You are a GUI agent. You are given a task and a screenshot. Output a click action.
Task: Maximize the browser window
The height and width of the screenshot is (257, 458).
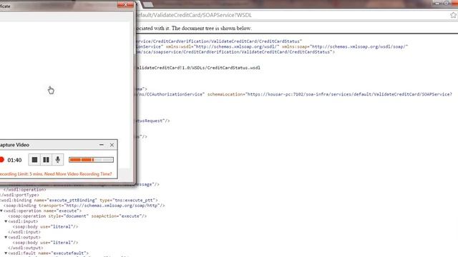pos(446,3)
